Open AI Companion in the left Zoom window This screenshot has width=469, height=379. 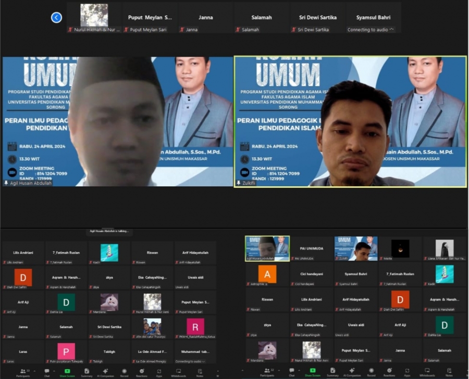[x=105, y=372]
